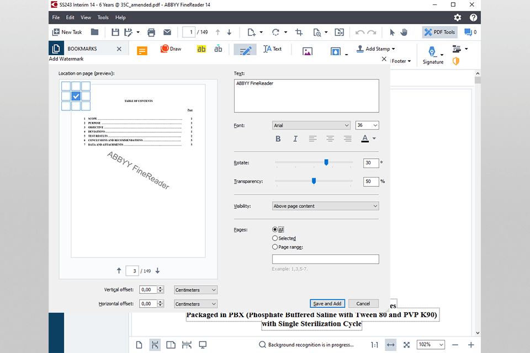Click the redo arrow icon

tap(372, 32)
